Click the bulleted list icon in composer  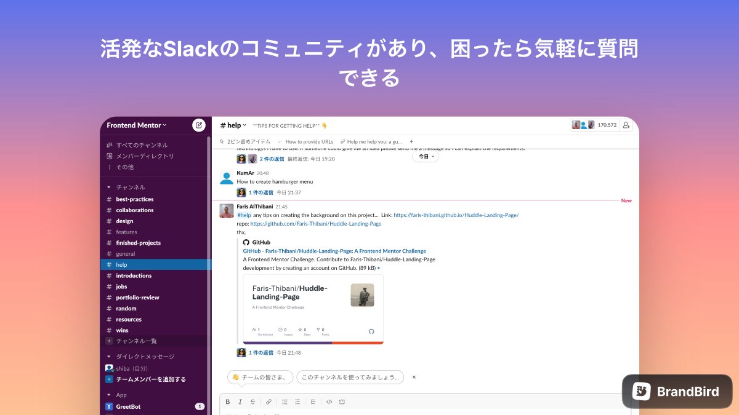coord(297,401)
